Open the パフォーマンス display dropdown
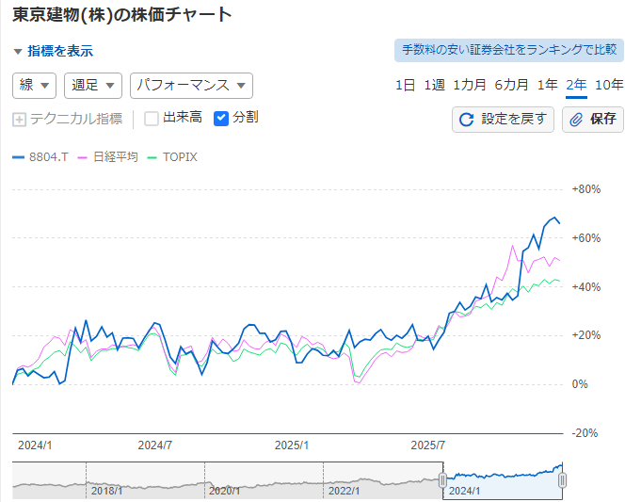 click(191, 86)
